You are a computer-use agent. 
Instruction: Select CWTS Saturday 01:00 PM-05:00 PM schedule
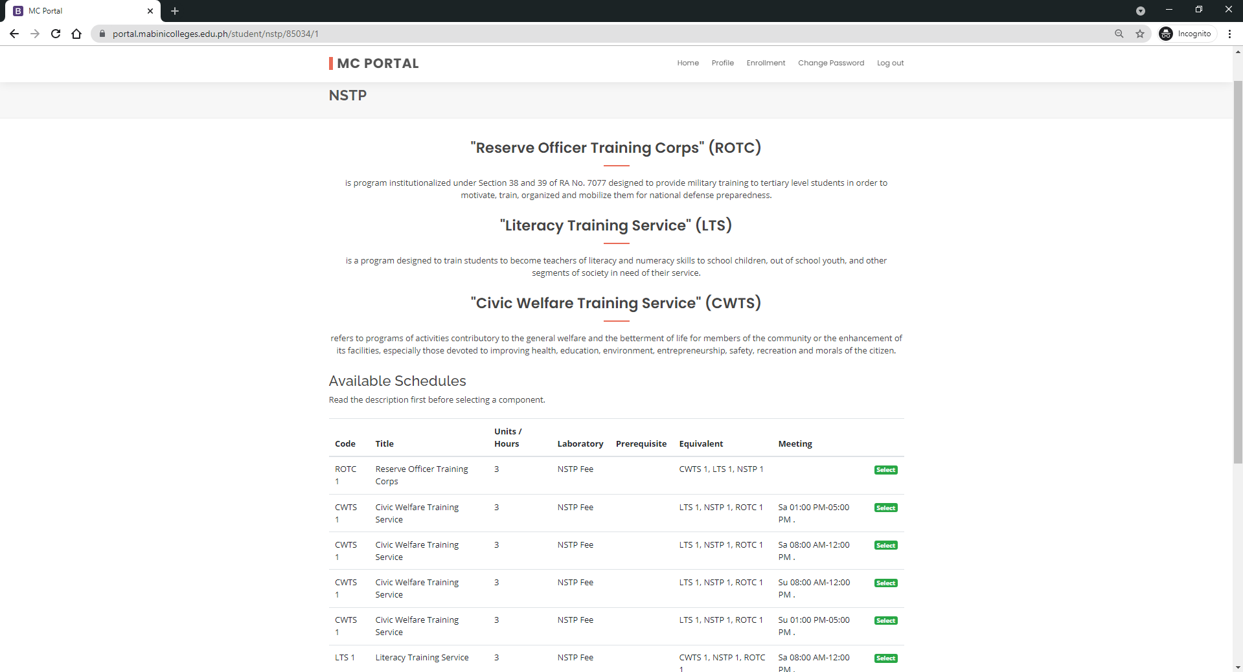[885, 508]
